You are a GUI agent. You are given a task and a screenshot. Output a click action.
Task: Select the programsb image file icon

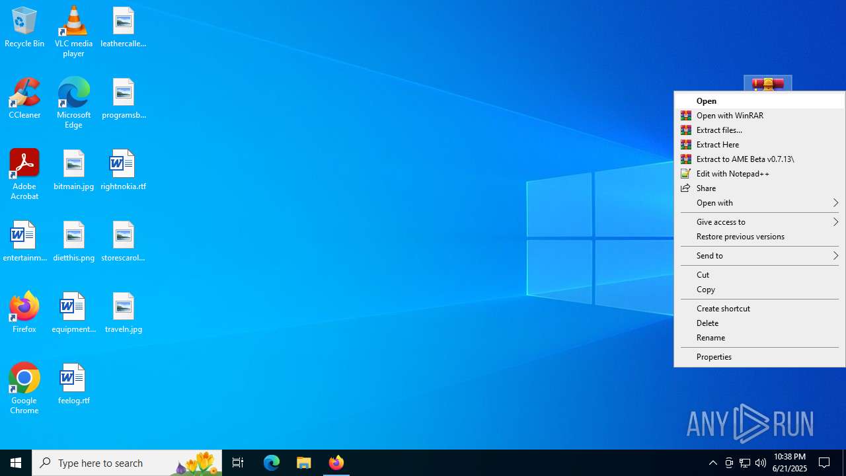[124, 99]
